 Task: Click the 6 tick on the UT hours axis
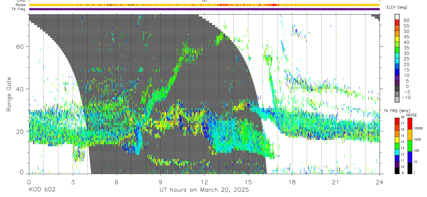(116, 182)
